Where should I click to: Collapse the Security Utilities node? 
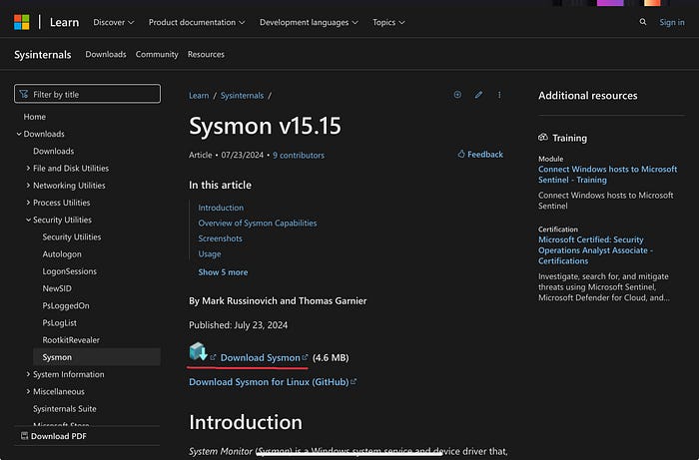(28, 220)
